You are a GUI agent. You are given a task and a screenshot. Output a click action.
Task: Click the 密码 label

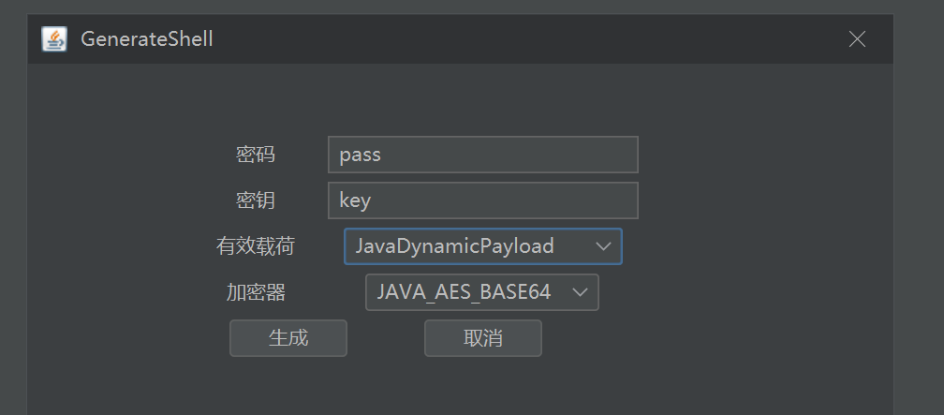pyautogui.click(x=256, y=155)
